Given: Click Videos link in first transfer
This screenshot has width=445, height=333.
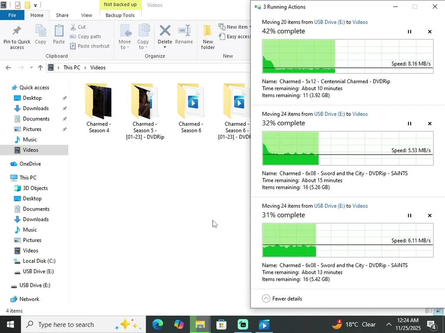Looking at the screenshot, I should pos(360,22).
